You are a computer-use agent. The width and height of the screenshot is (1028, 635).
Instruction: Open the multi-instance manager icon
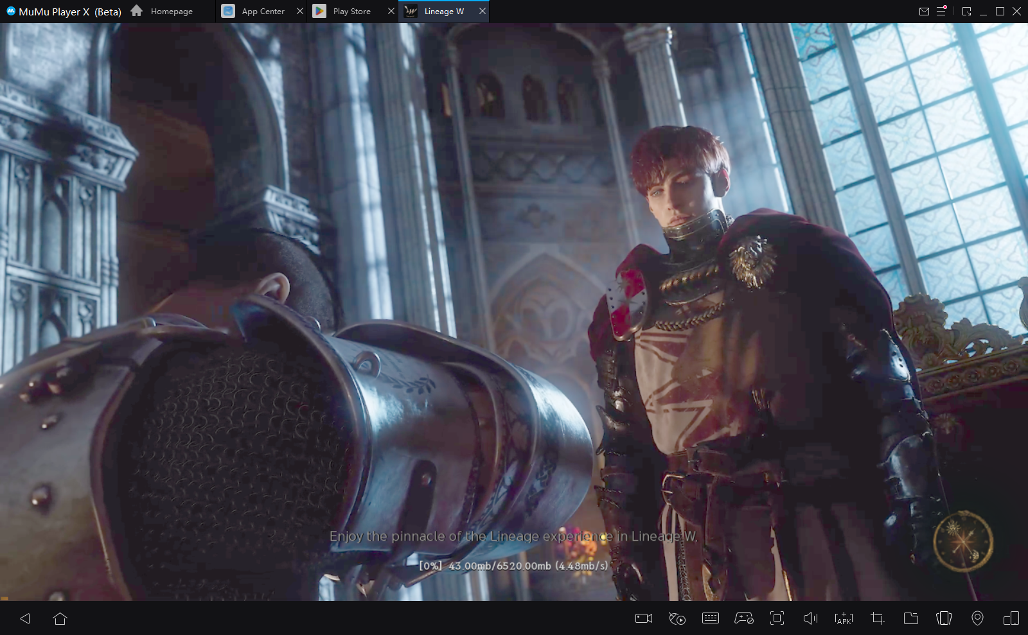[1011, 618]
